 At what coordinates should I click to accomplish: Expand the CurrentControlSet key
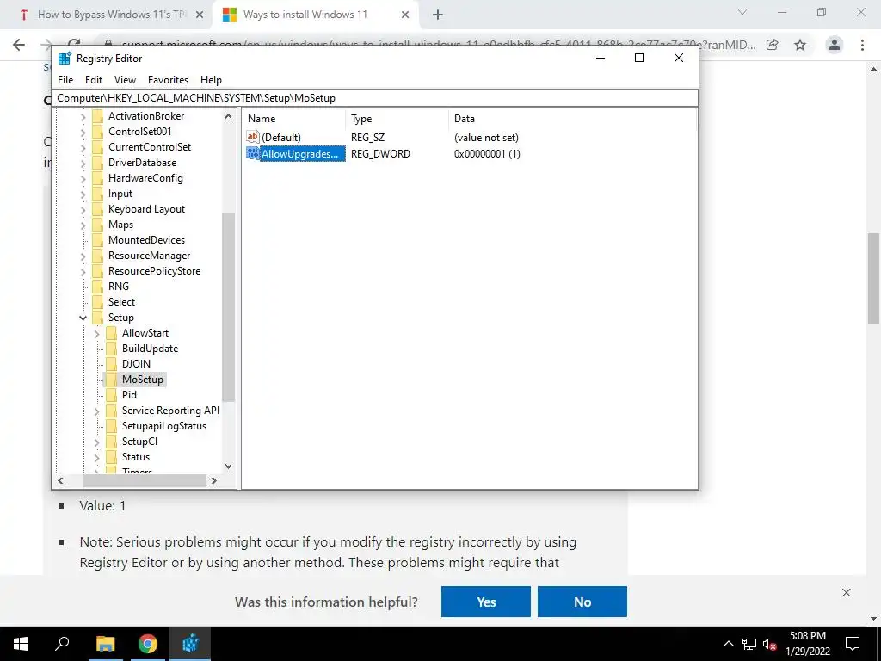pos(83,147)
